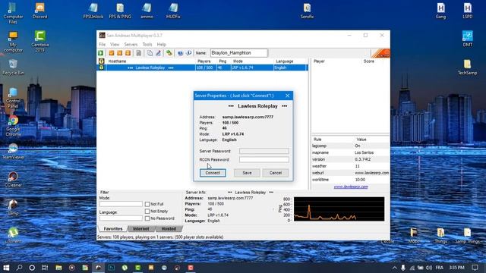Switch to the Hosted tab
The image size is (486, 273).
tap(169, 229)
